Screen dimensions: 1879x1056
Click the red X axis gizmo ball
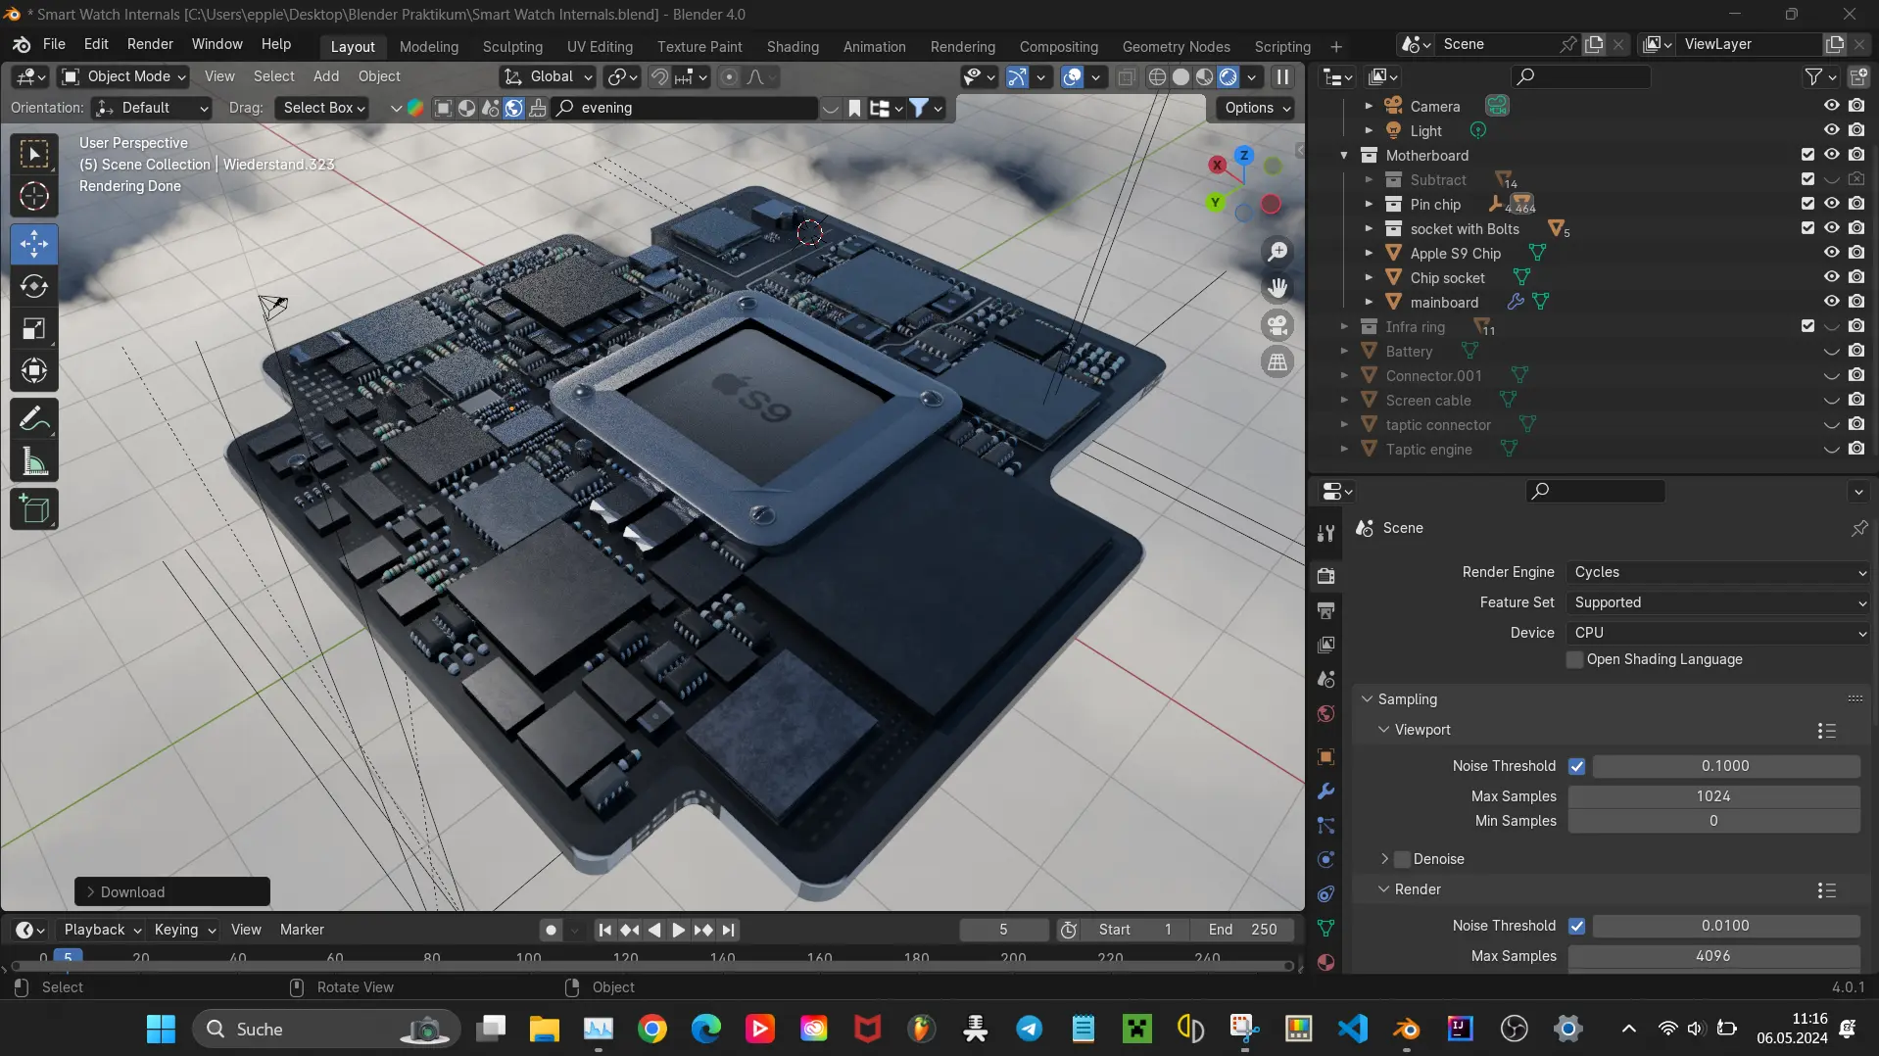(1217, 165)
